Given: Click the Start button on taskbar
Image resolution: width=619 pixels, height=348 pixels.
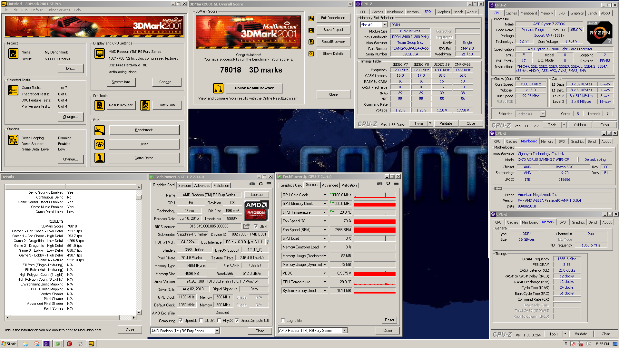Looking at the screenshot, I should [9, 344].
